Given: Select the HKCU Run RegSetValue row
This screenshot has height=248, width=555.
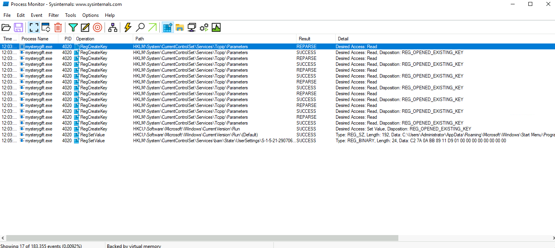Looking at the screenshot, I should tap(195, 135).
